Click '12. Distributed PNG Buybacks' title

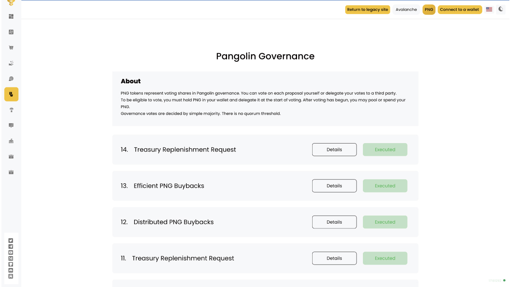tap(167, 222)
